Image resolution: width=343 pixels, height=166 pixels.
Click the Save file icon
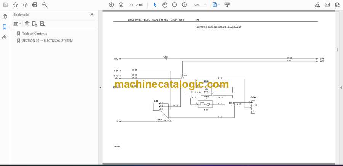point(5,5)
